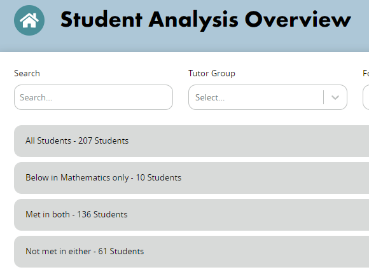Click the Student Analysis Overview heading

click(205, 20)
